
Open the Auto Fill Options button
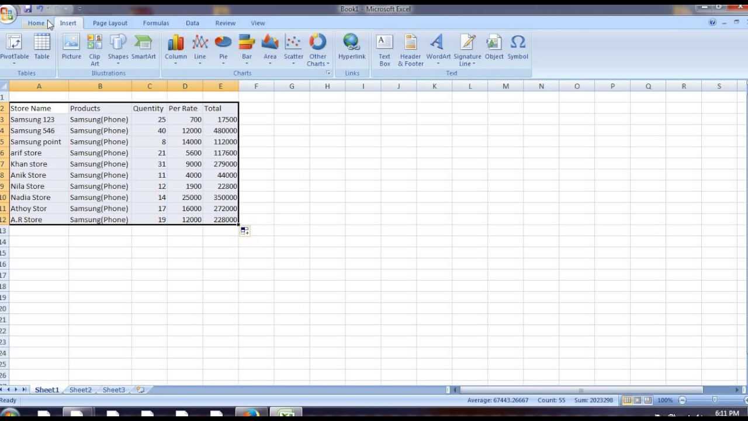(x=245, y=231)
